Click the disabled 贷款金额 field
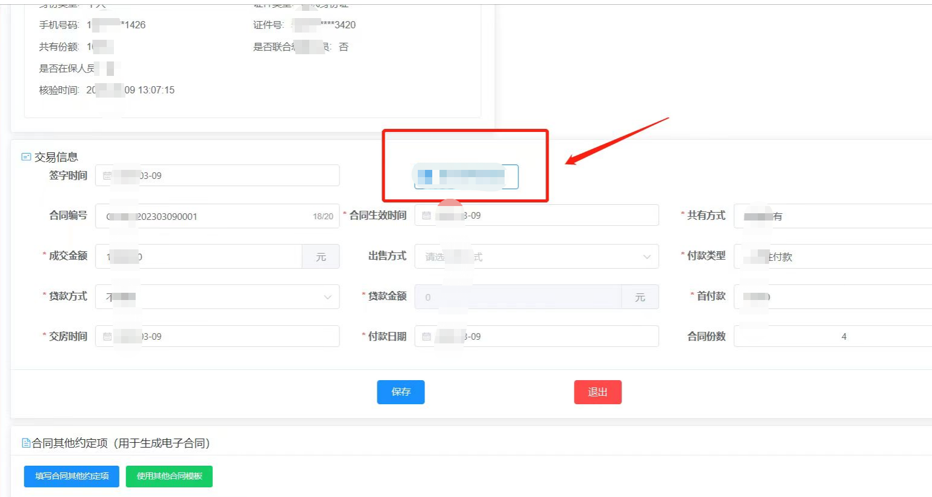The image size is (932, 497). click(x=518, y=297)
